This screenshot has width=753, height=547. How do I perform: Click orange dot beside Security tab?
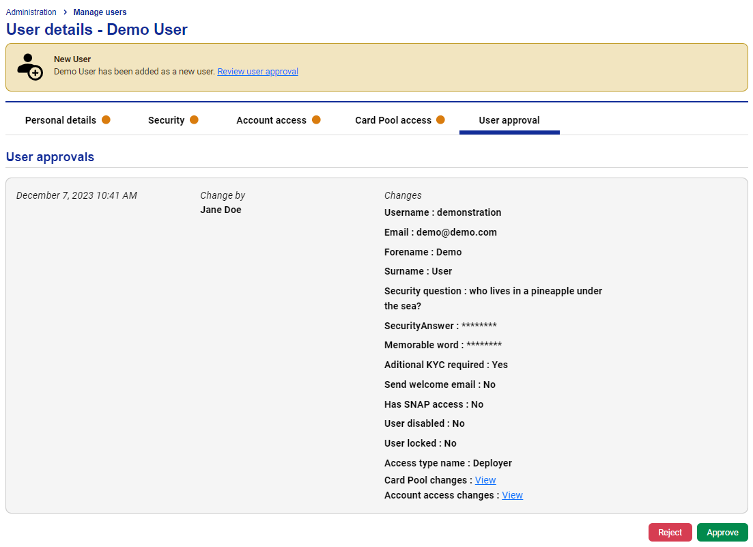194,120
